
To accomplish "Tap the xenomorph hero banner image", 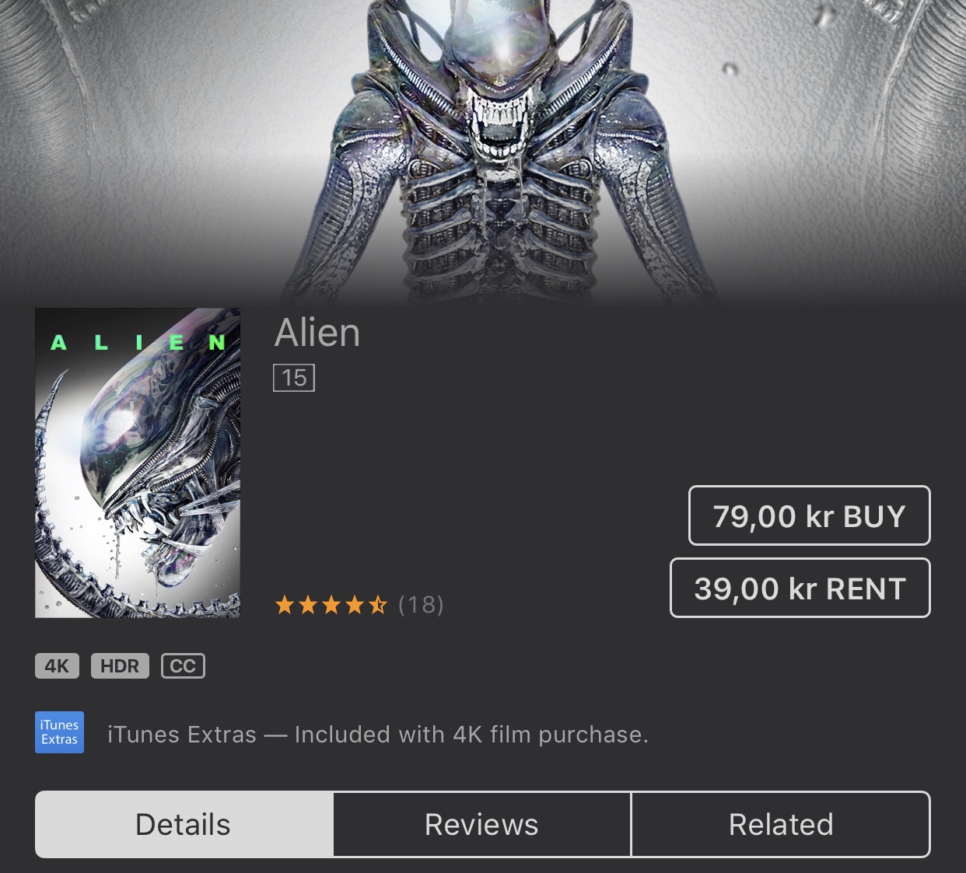I will point(483,148).
